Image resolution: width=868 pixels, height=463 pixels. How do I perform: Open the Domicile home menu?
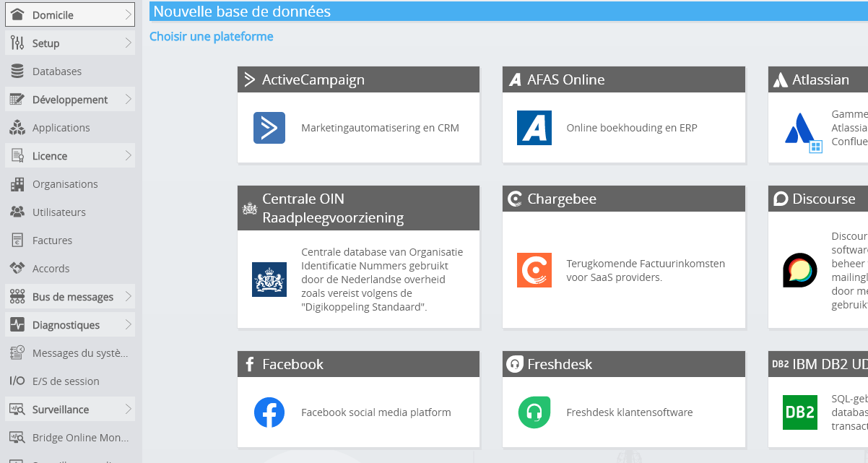click(x=70, y=15)
